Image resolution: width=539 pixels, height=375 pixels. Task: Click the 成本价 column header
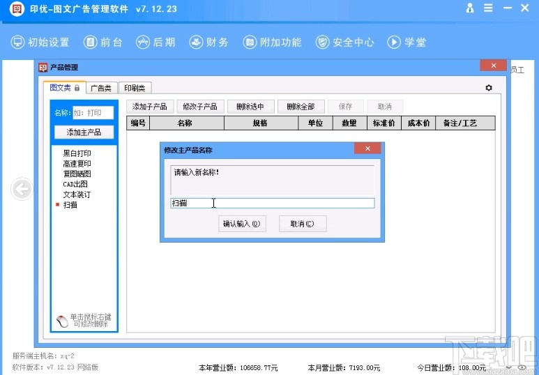(x=418, y=123)
